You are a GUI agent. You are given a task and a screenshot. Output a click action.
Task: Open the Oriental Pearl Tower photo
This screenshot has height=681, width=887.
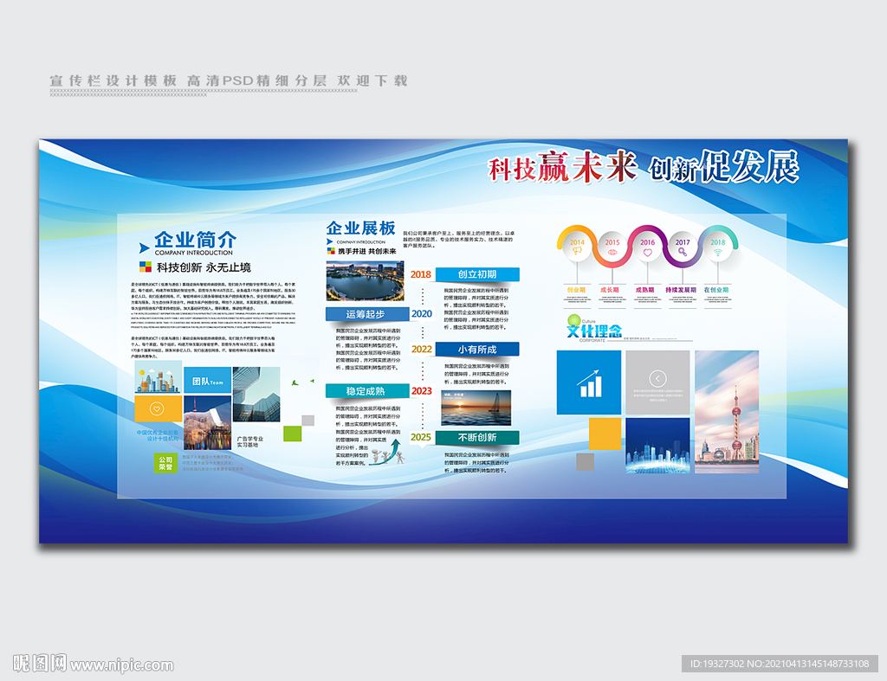click(727, 411)
